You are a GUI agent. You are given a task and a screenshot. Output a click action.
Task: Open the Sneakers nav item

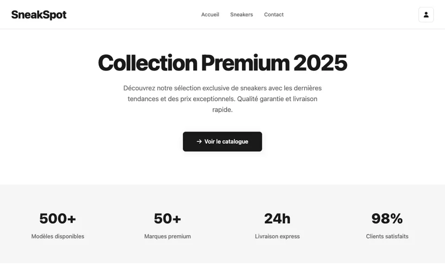coord(242,14)
